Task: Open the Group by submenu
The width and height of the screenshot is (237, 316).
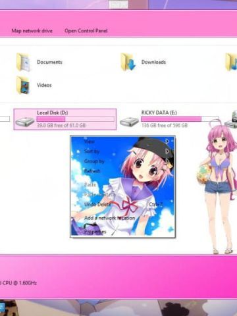Action: point(123,161)
